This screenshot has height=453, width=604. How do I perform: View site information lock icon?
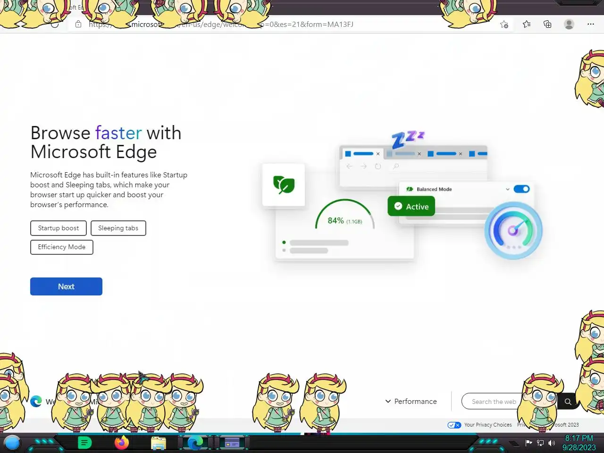coord(78,24)
